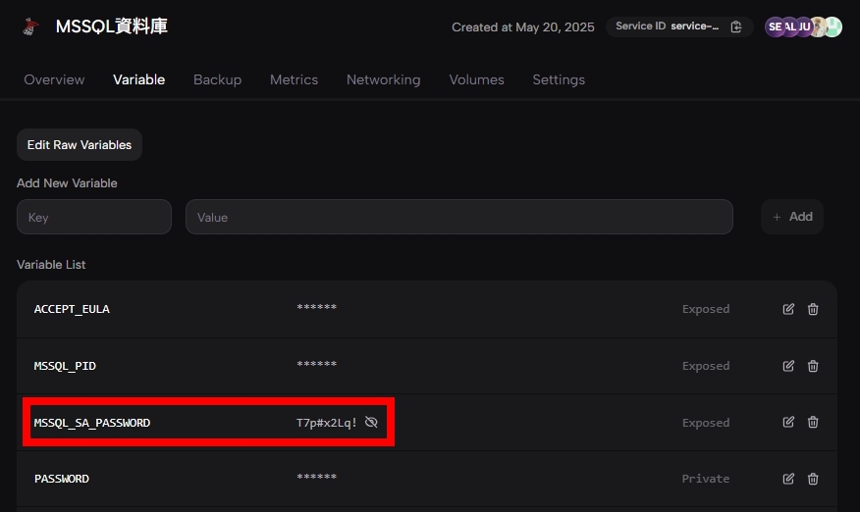
Task: Reveal the masked ACCEPT_EULA value
Action: pos(316,308)
